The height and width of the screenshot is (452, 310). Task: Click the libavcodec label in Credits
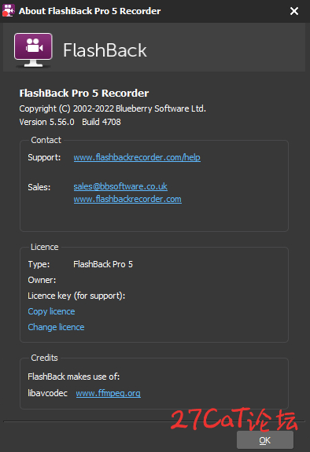[x=48, y=393]
